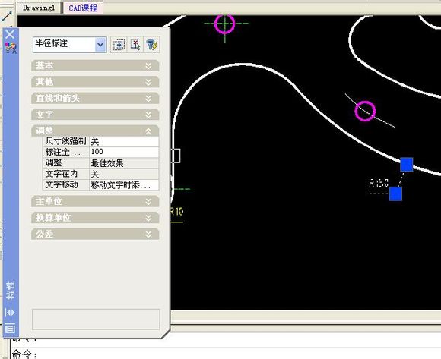The image size is (441, 359).
Task: Click the Quick Select icon in properties panel
Action: click(119, 45)
